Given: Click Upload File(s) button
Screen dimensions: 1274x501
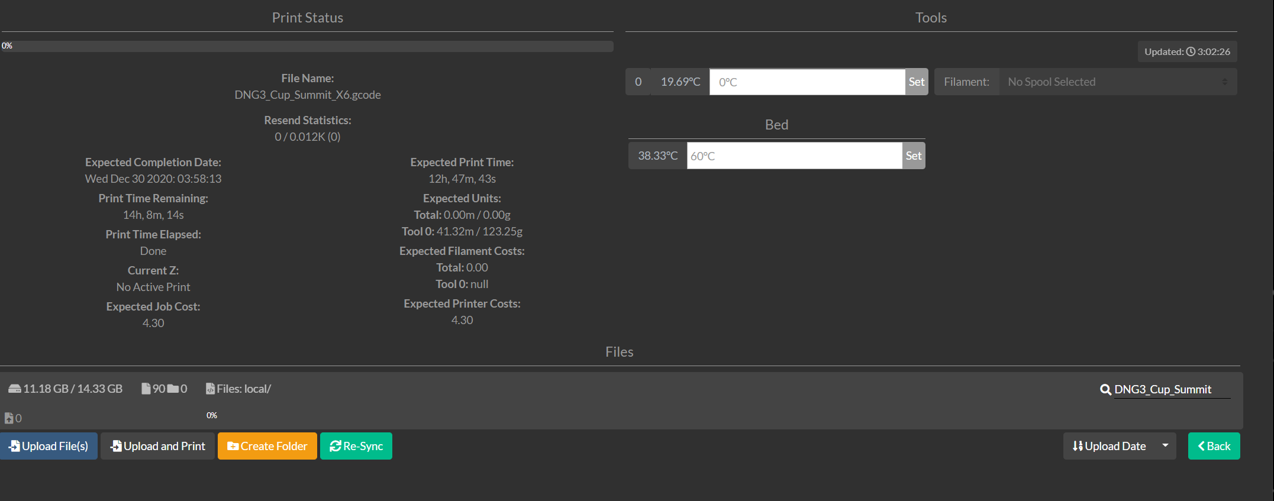Looking at the screenshot, I should 49,446.
